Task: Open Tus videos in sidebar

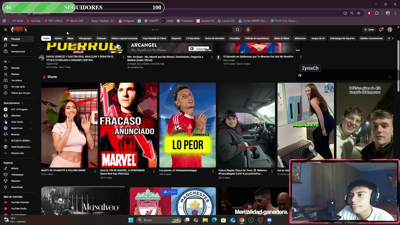Action: click(x=18, y=80)
